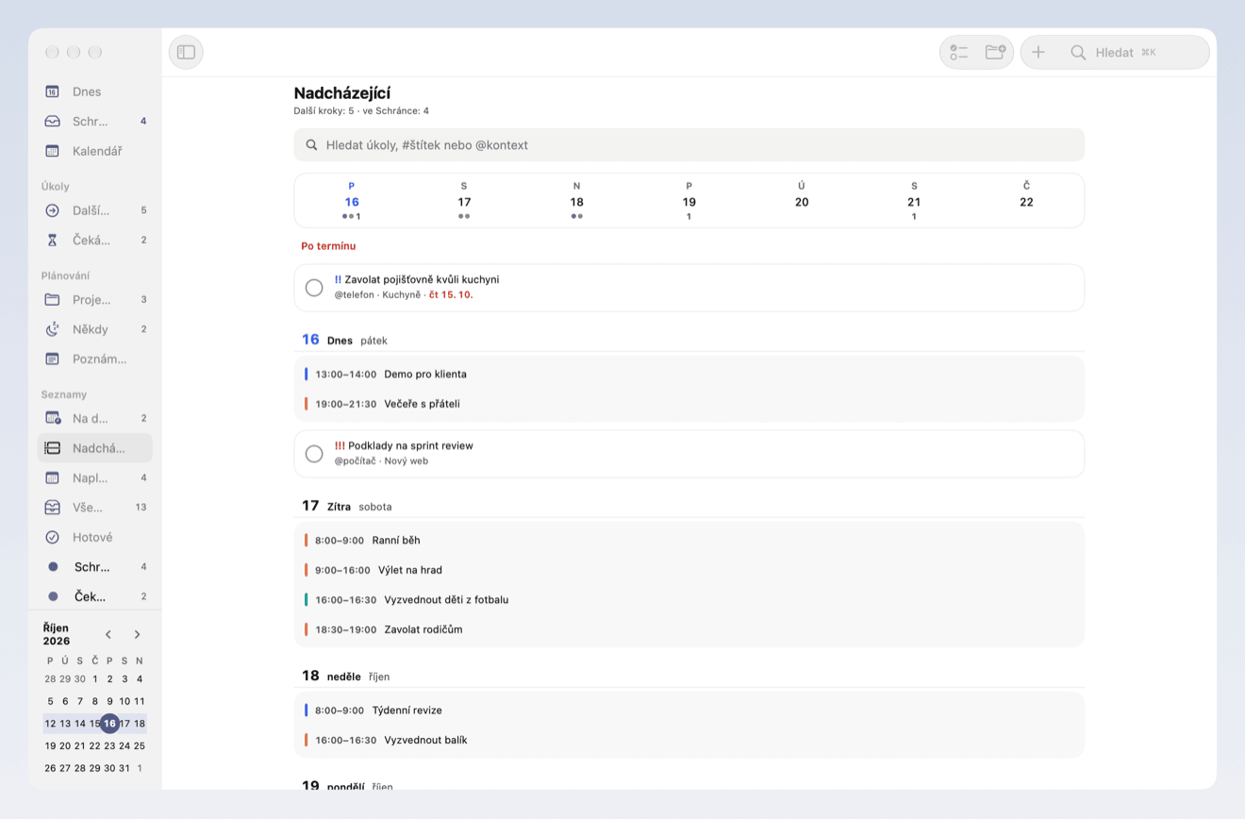This screenshot has height=819, width=1245.
Task: Open the dotted Schránka list under Seznamy
Action: (95, 567)
